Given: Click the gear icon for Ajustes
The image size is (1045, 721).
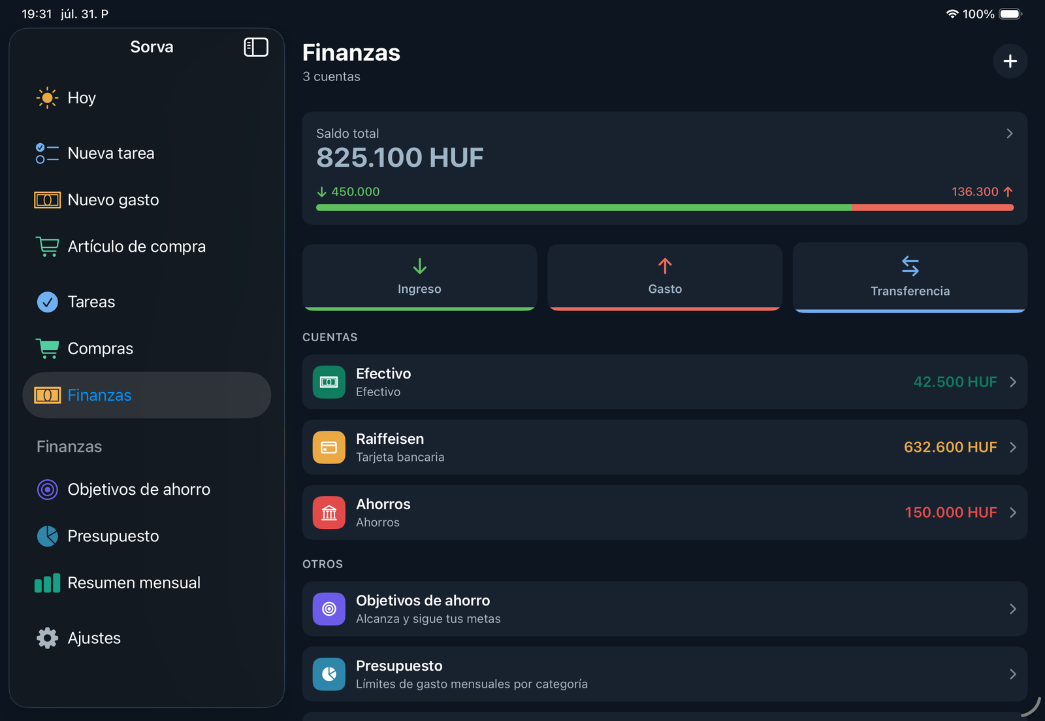Looking at the screenshot, I should [47, 638].
